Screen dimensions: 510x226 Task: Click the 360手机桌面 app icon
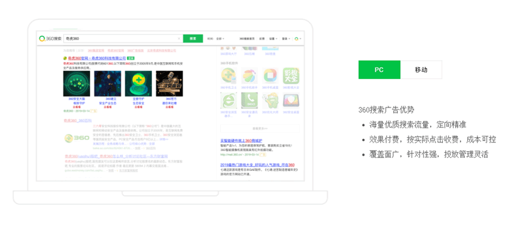(x=270, y=76)
